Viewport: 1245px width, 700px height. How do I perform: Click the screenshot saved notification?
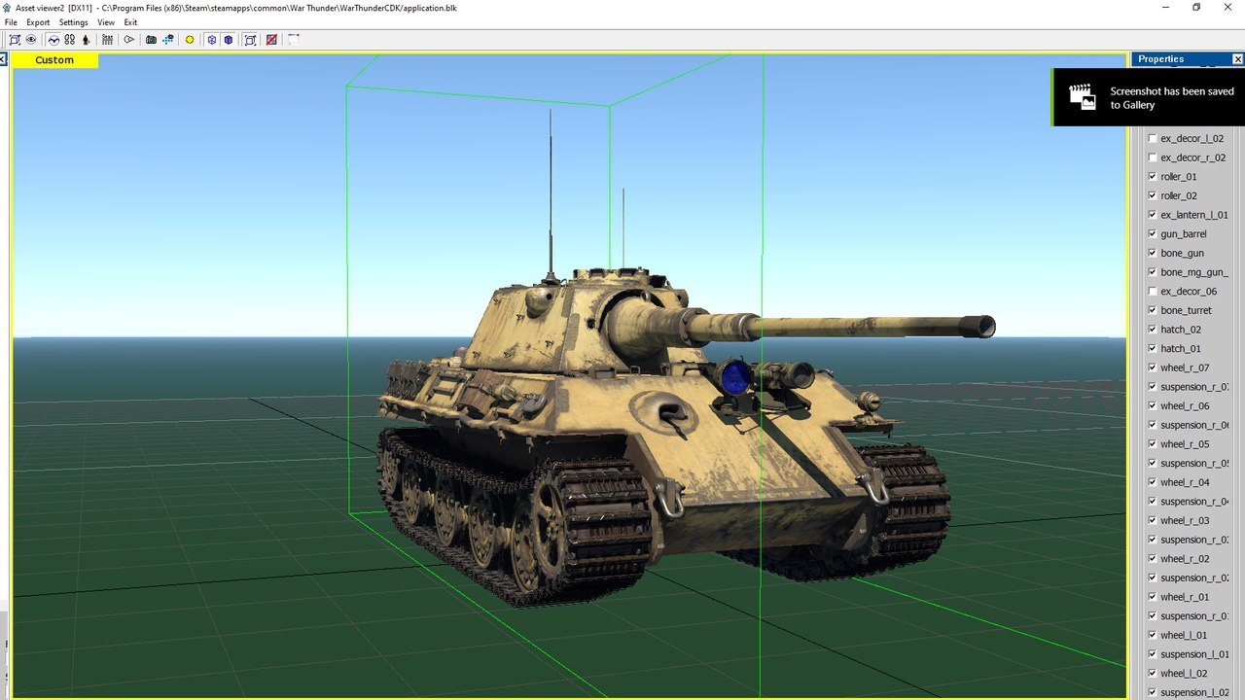click(1148, 97)
